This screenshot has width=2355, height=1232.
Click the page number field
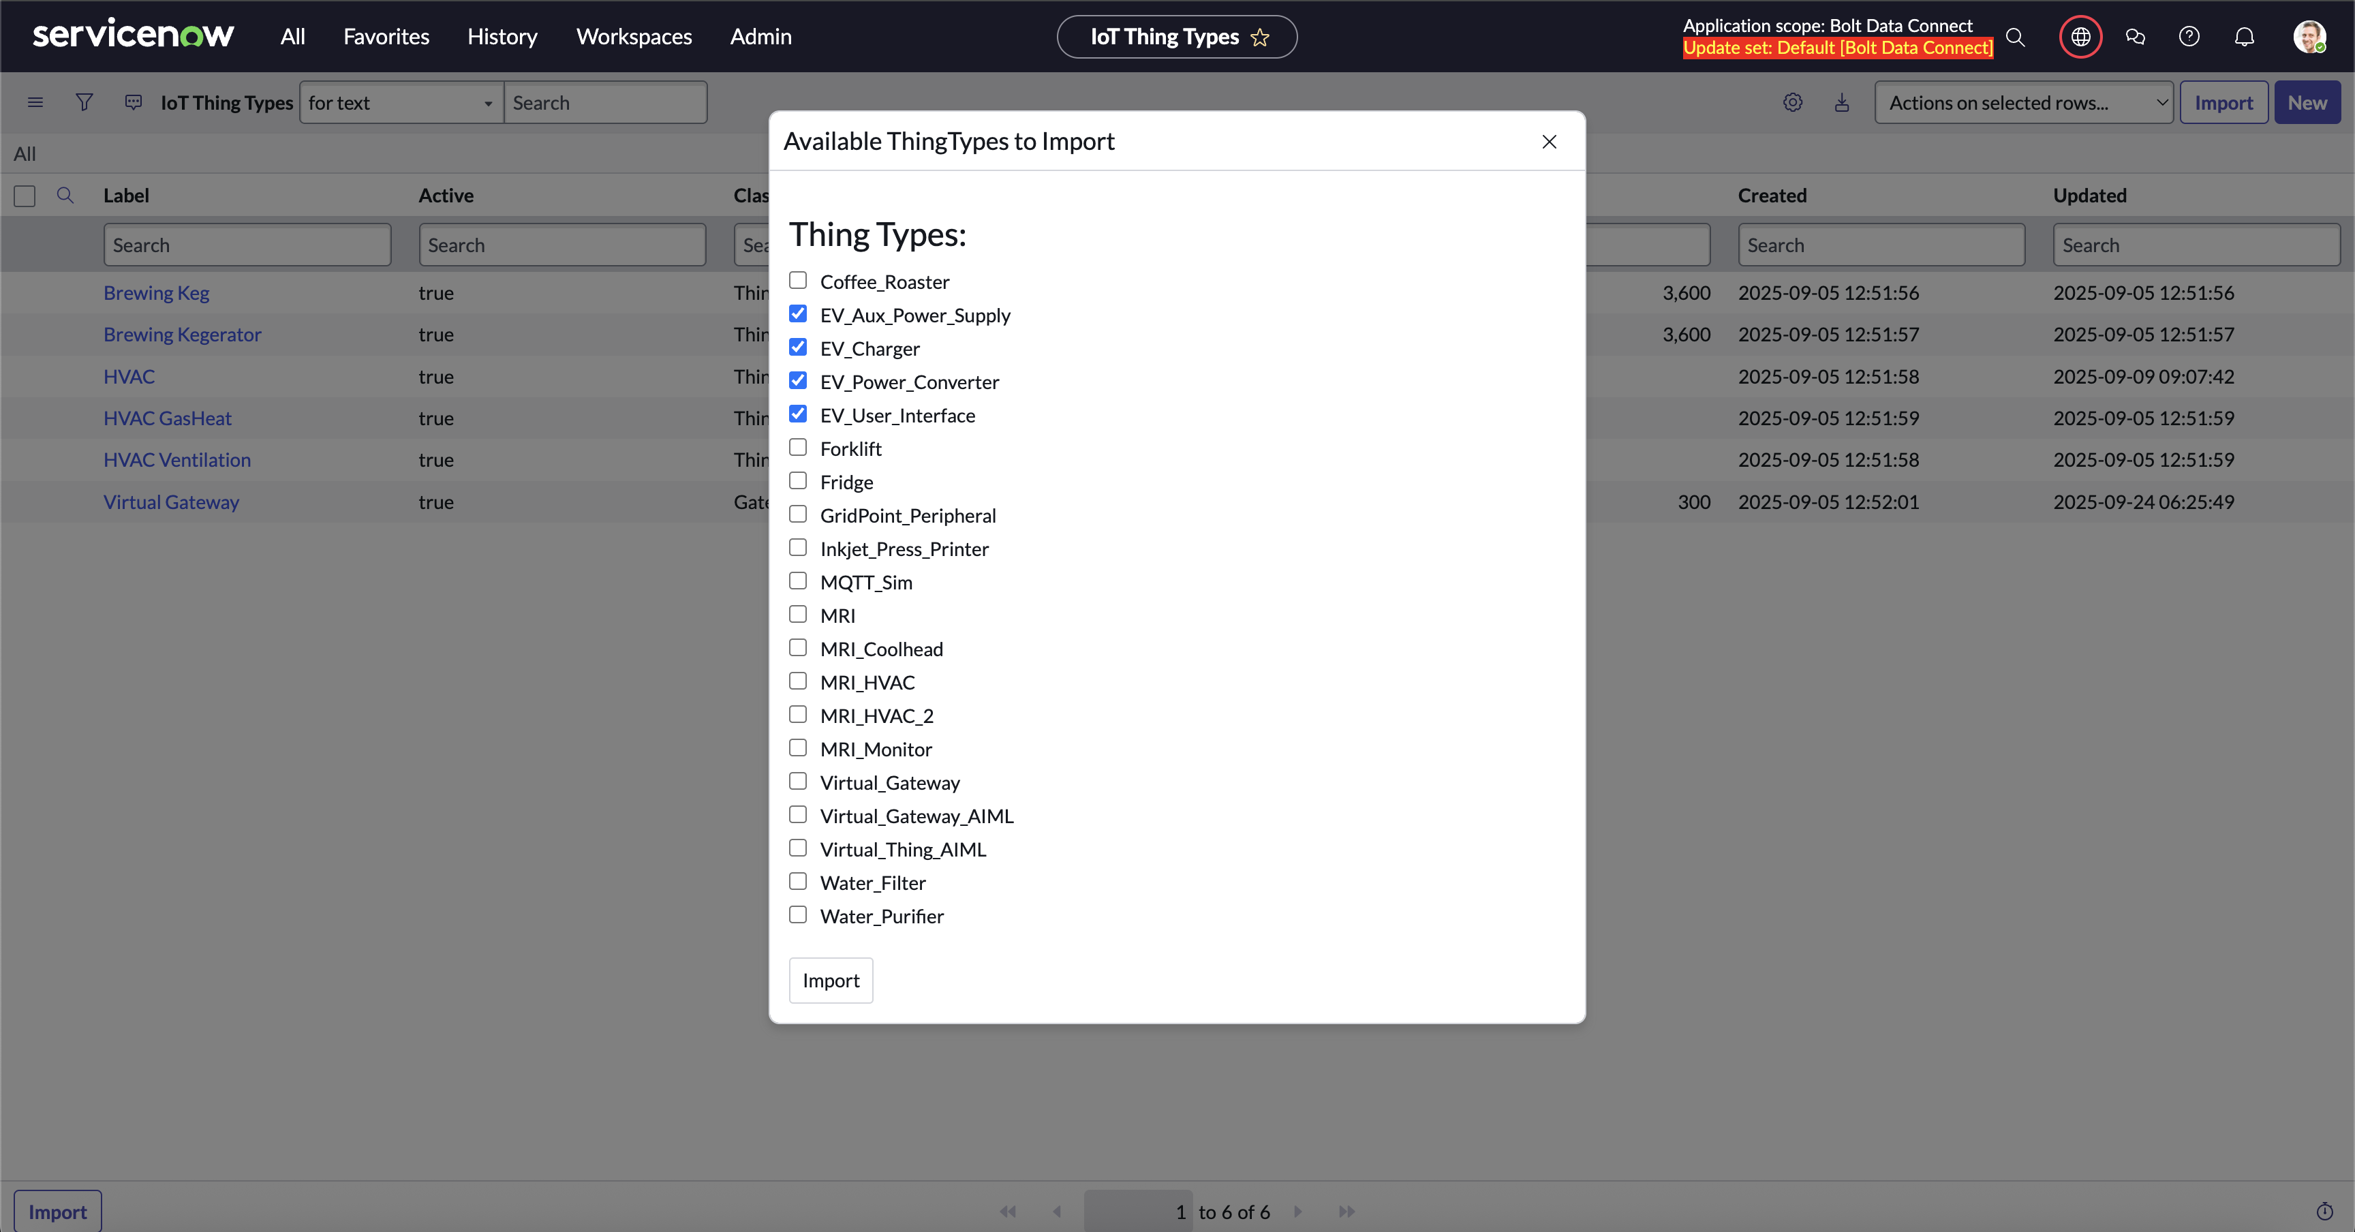tap(1138, 1211)
